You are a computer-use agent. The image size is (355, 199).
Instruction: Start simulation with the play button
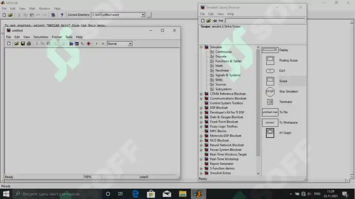(x=97, y=43)
